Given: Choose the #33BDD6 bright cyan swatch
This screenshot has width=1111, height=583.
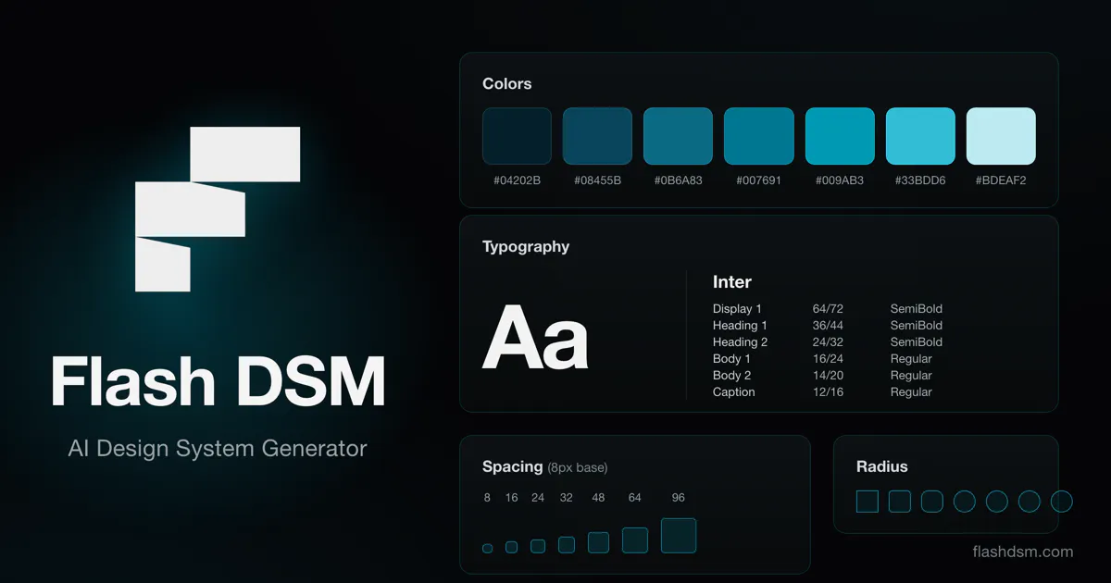Looking at the screenshot, I should pyautogui.click(x=920, y=136).
